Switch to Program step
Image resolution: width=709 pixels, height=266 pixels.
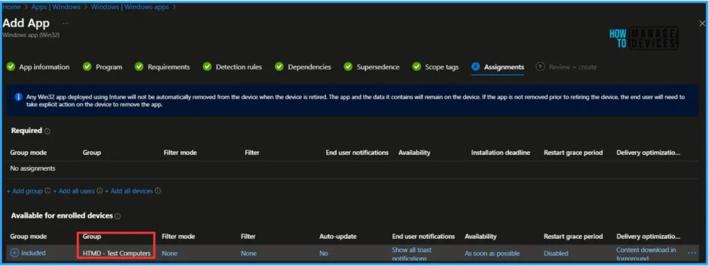point(109,67)
